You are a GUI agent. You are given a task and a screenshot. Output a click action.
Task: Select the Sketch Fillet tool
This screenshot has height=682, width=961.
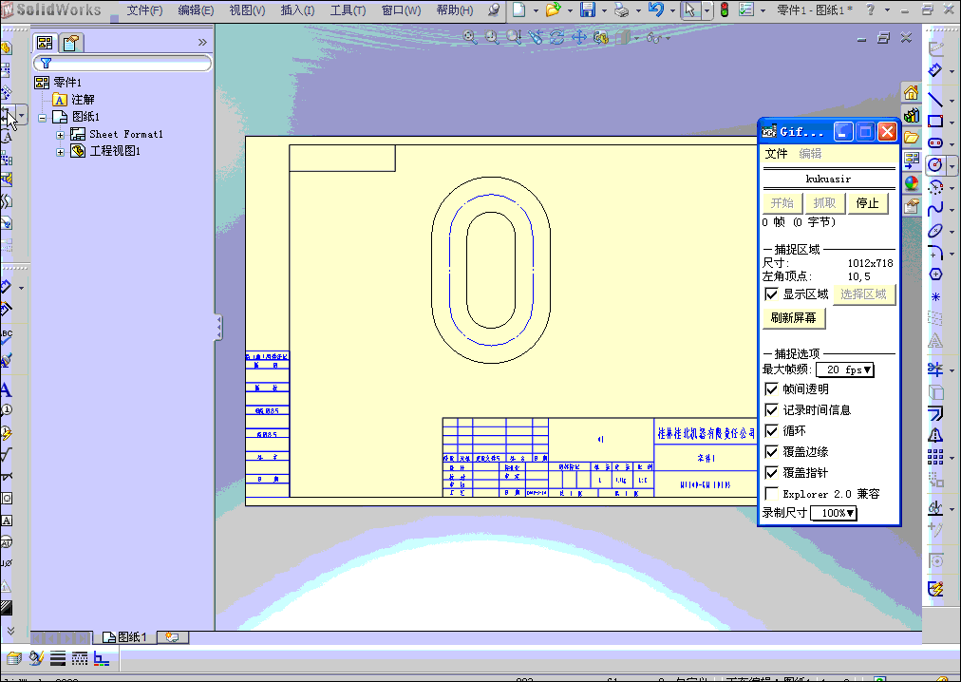(x=935, y=253)
